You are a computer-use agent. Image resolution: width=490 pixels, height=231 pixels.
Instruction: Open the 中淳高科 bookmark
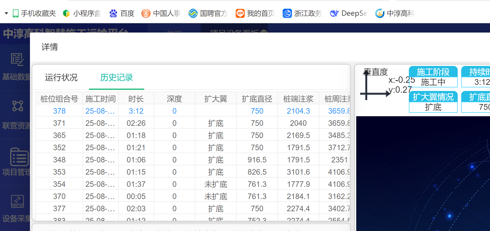(379, 13)
